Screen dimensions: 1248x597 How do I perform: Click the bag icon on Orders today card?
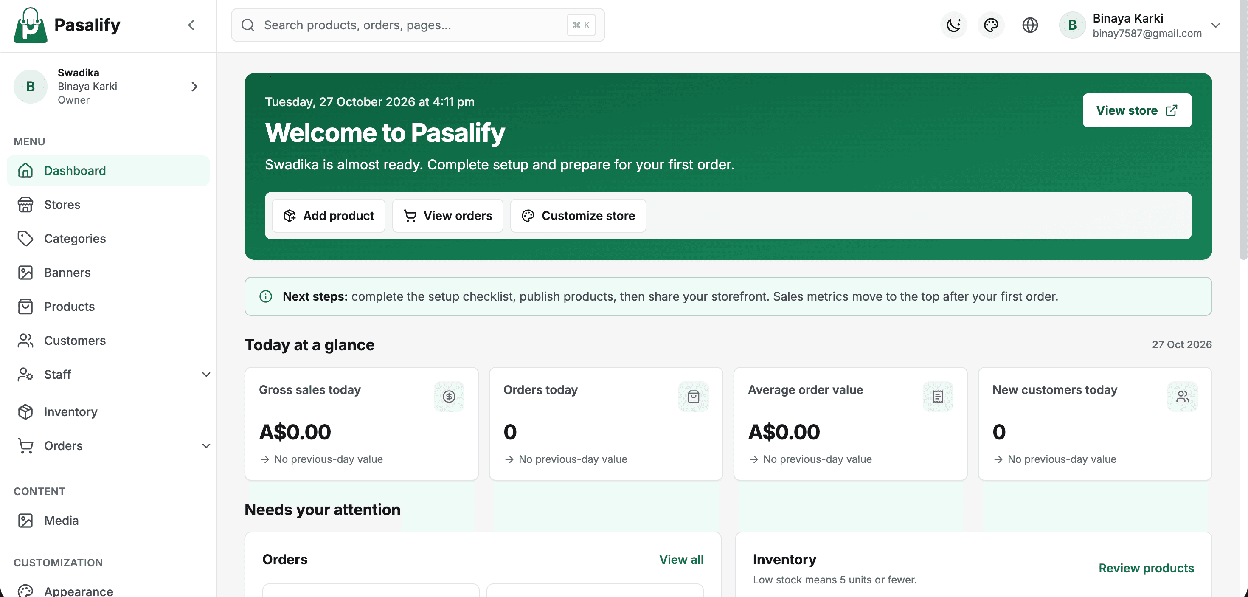tap(693, 397)
